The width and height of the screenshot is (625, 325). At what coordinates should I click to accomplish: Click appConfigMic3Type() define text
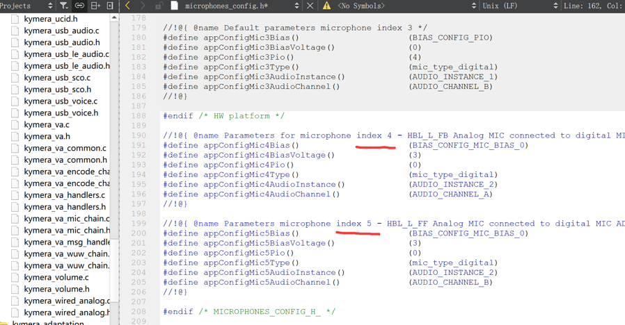click(x=251, y=67)
